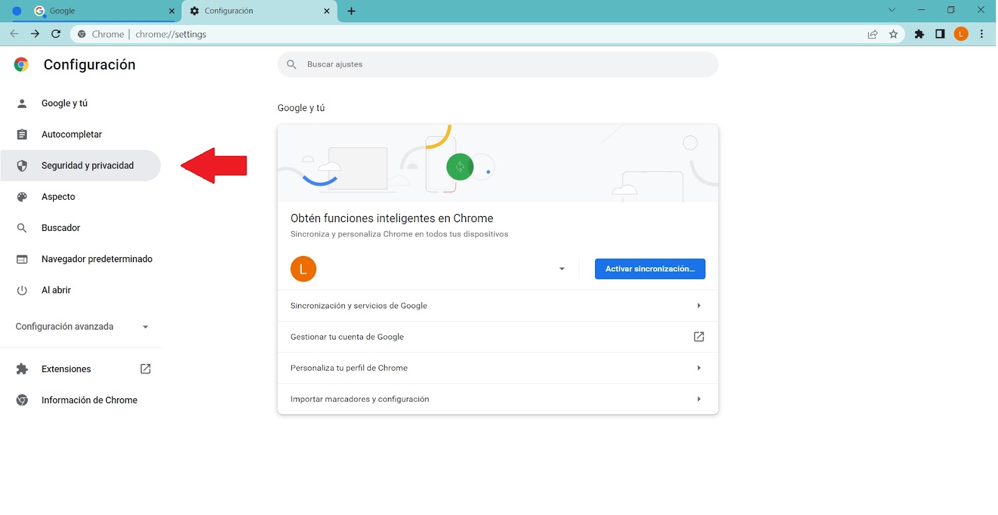Screen dimensions: 998x515
Task: Open Navegador predeterminado section
Action: pyautogui.click(x=81, y=259)
